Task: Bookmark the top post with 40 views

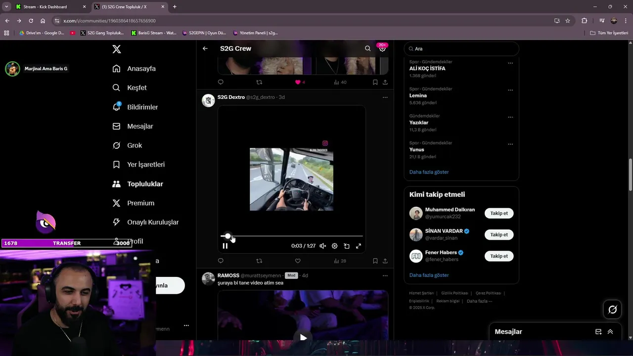Action: click(375, 82)
